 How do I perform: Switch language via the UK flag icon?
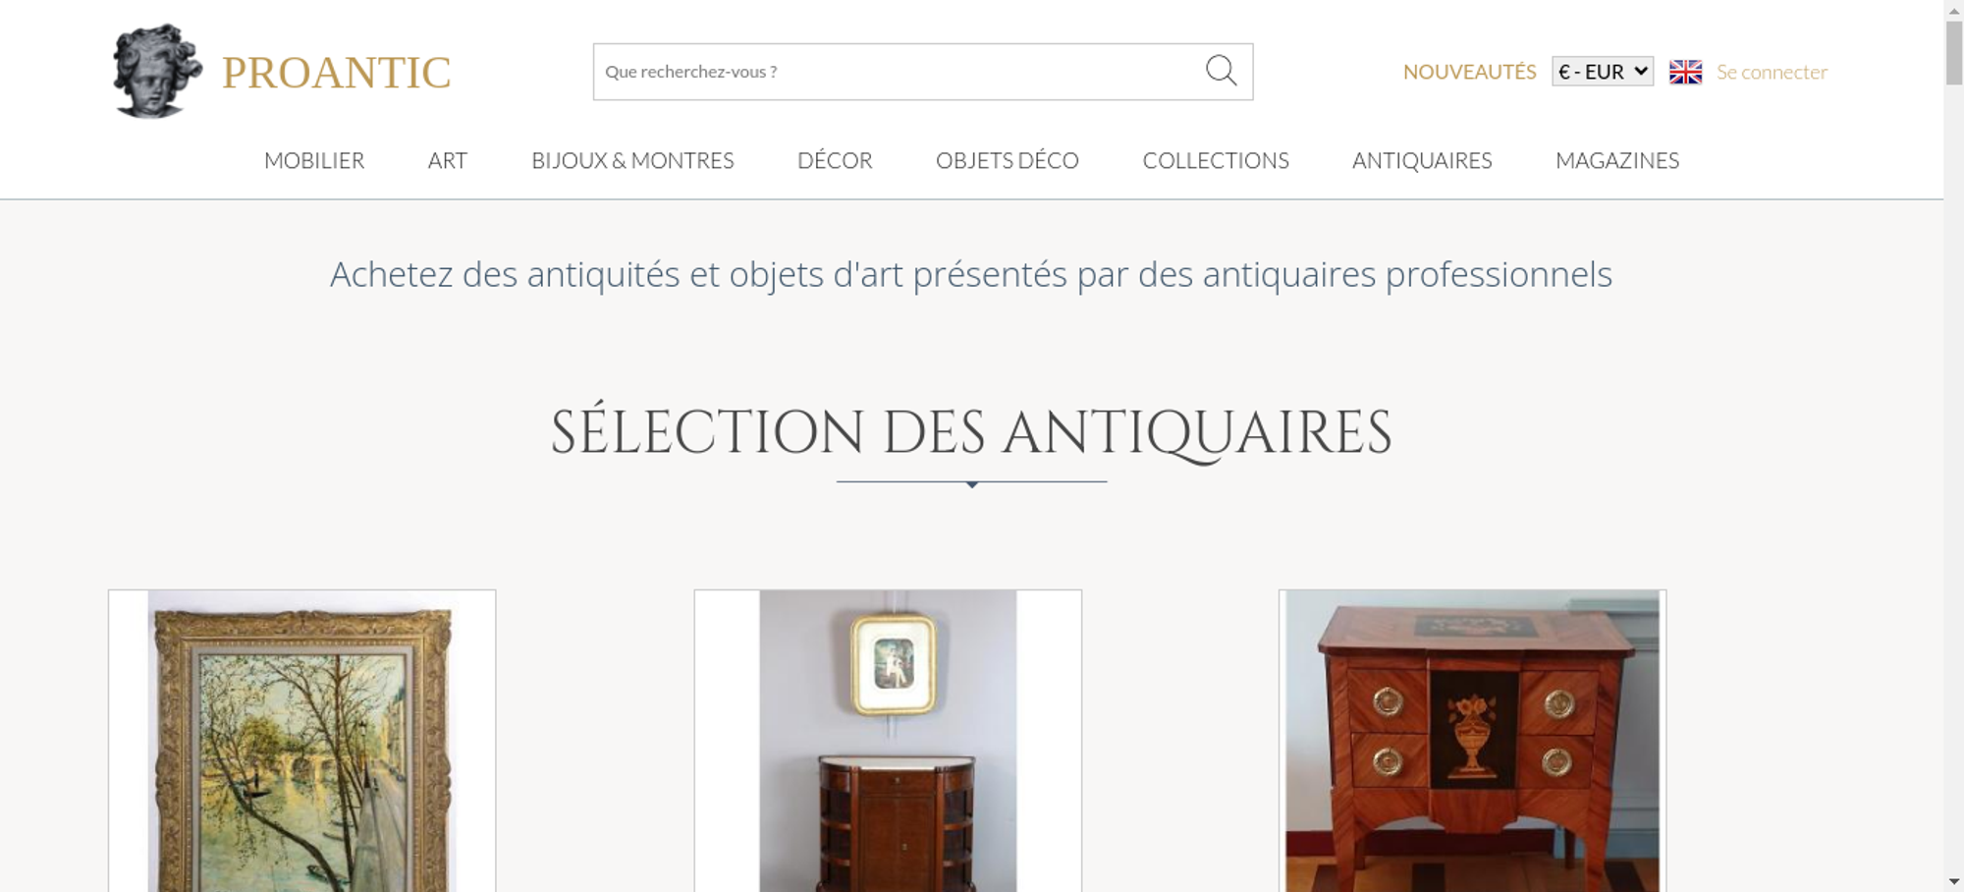[1685, 72]
